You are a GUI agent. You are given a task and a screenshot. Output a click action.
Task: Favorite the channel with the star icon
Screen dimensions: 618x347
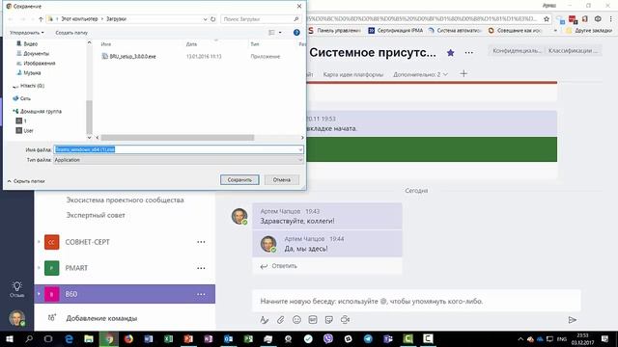(x=451, y=52)
